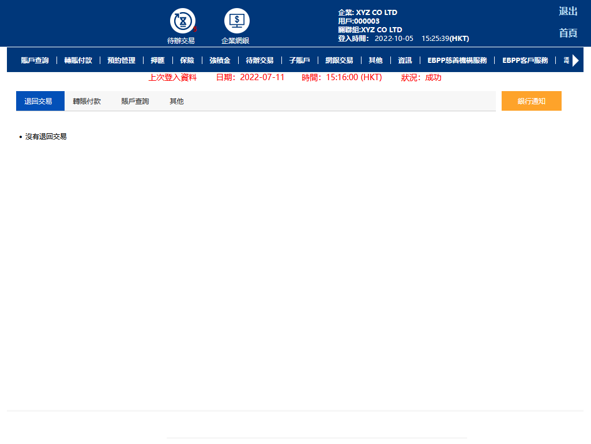Open the 資訊 menu item

coord(405,60)
